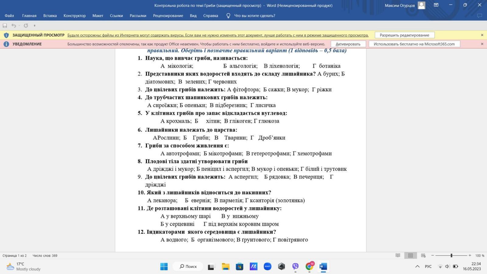Switch to the Главная tab
Viewport: 487px width, 274px height.
click(29, 16)
